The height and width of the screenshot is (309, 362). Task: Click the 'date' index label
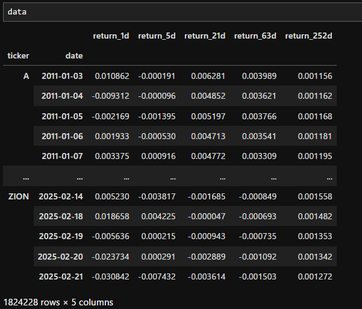click(74, 55)
